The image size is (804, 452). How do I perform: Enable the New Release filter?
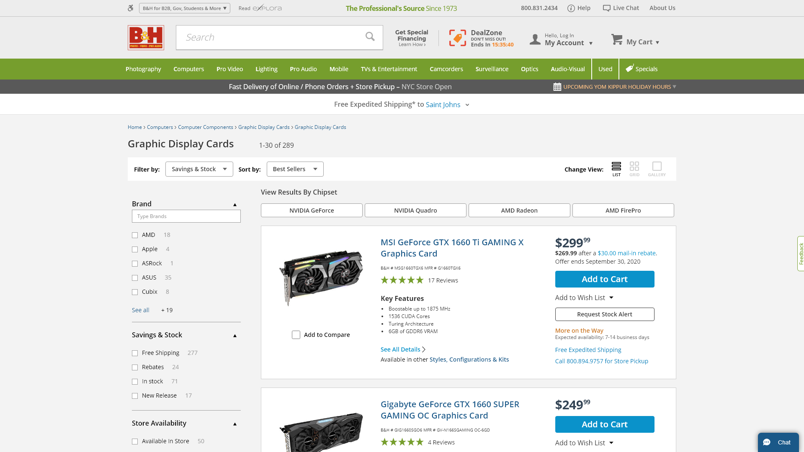point(135,396)
